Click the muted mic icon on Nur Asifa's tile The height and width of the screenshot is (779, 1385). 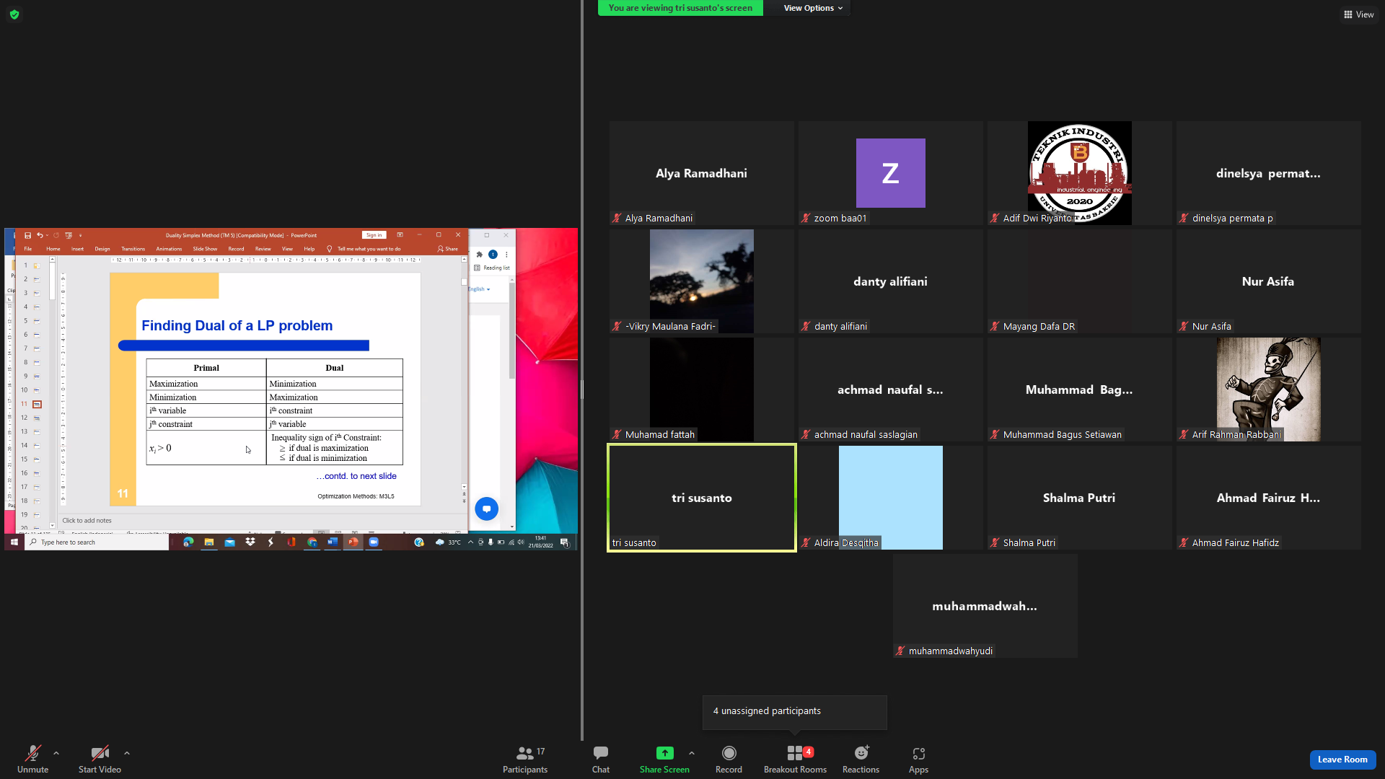pos(1184,326)
